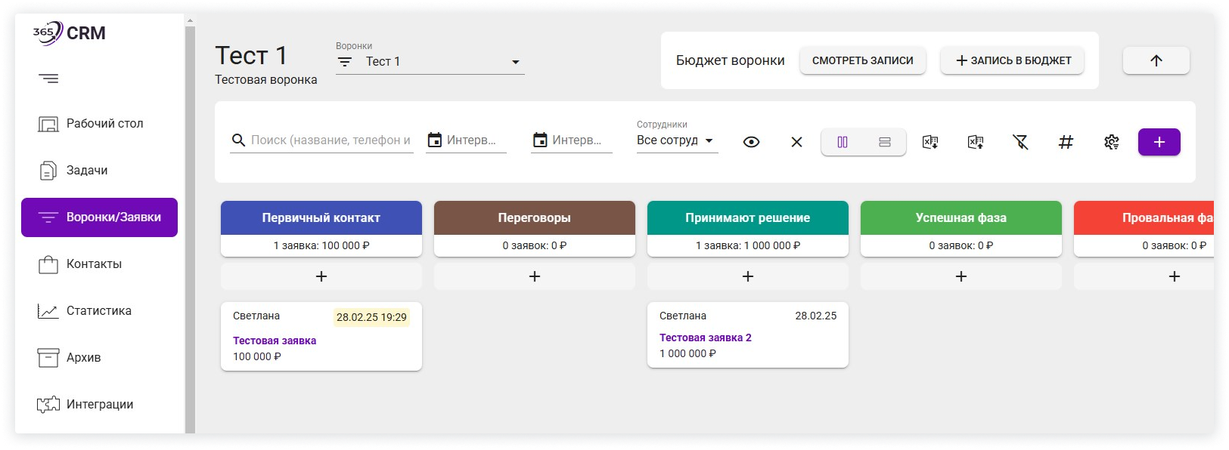Image resolution: width=1229 pixels, height=450 pixels.
Task: Click the Excel download (export) icon
Action: click(930, 142)
